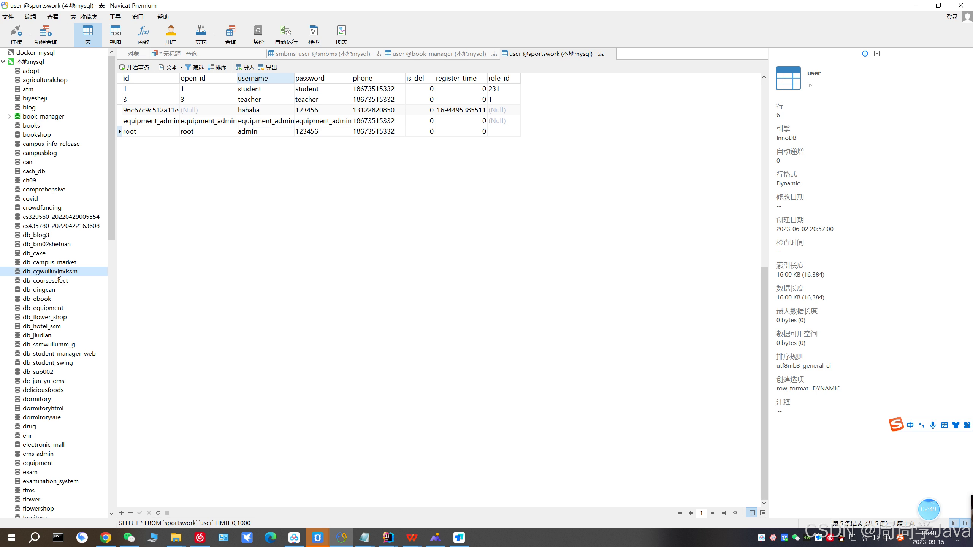
Task: Open the 文本 dropdown arrow
Action: point(181,68)
